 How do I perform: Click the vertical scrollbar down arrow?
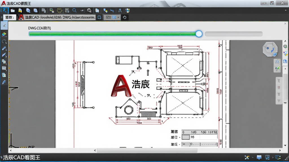coord(285,145)
